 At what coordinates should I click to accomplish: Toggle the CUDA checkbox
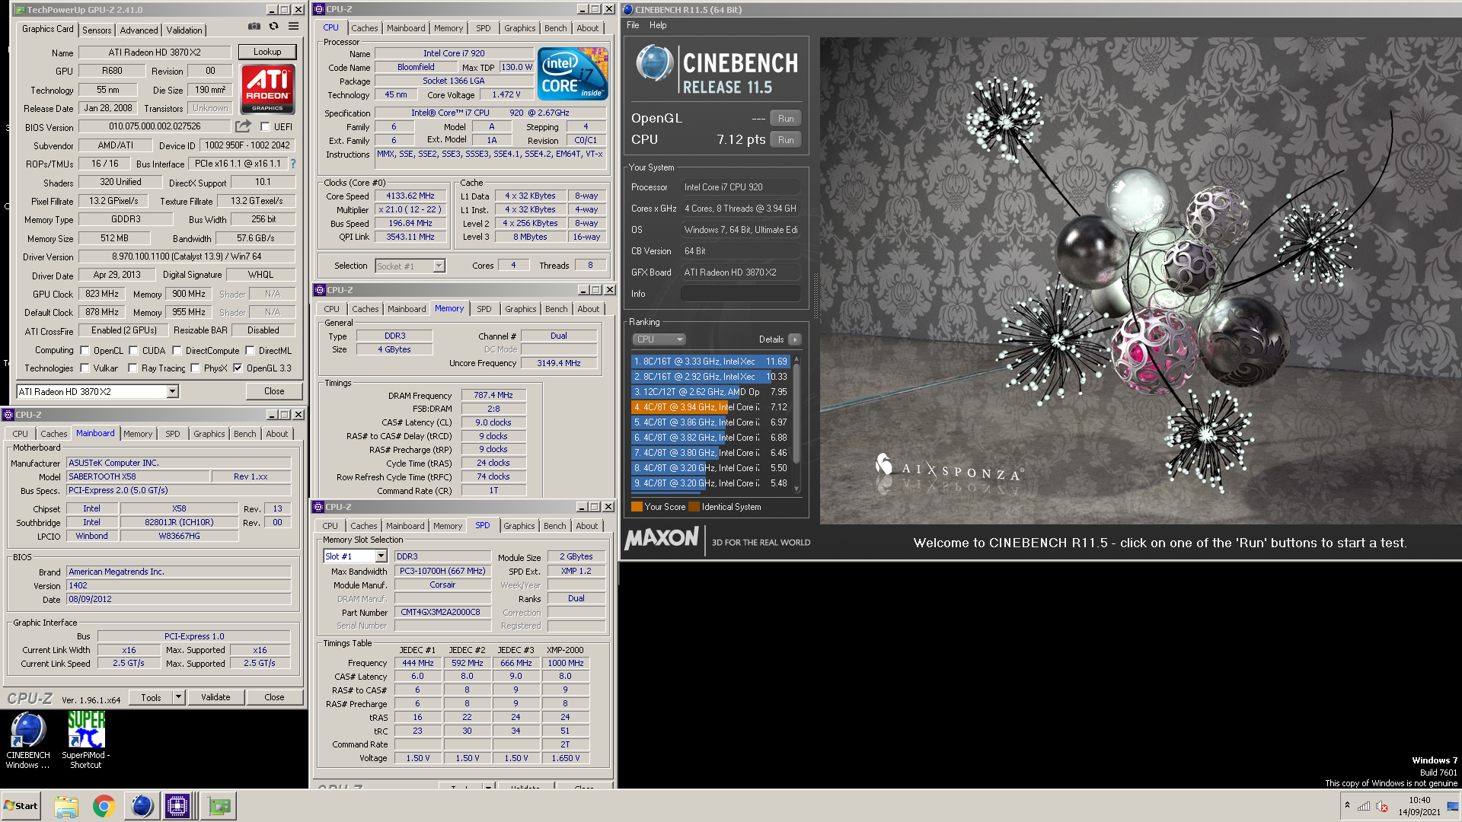pyautogui.click(x=133, y=351)
